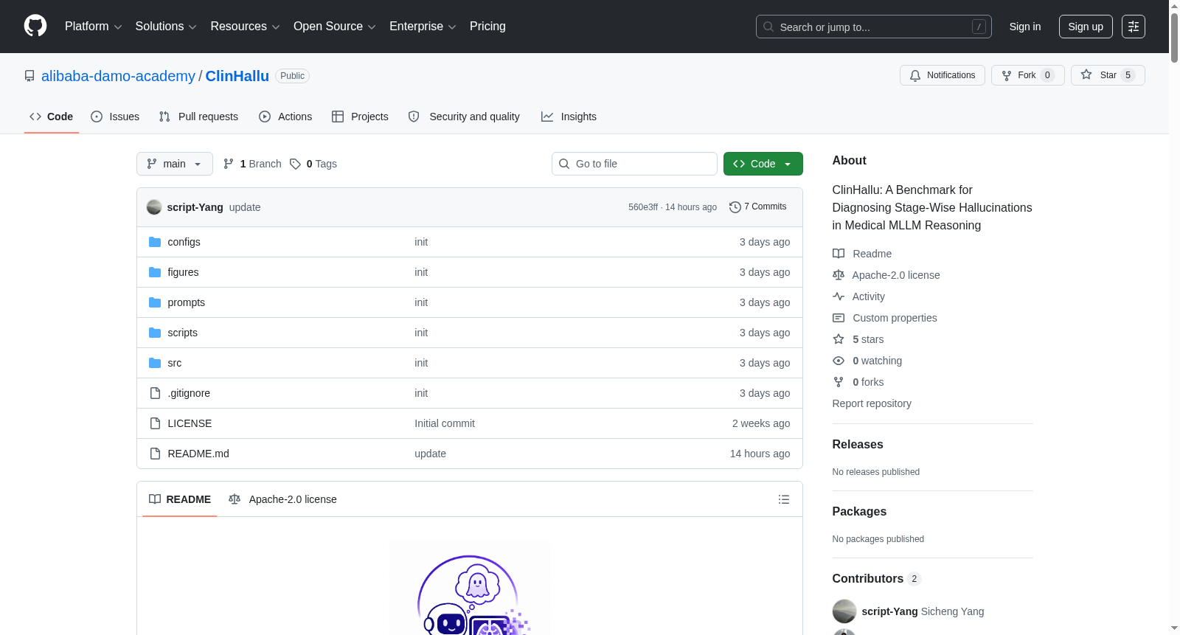Click the fork icon beside 0 forks
Viewport: 1180px width, 635px height.
(x=839, y=382)
